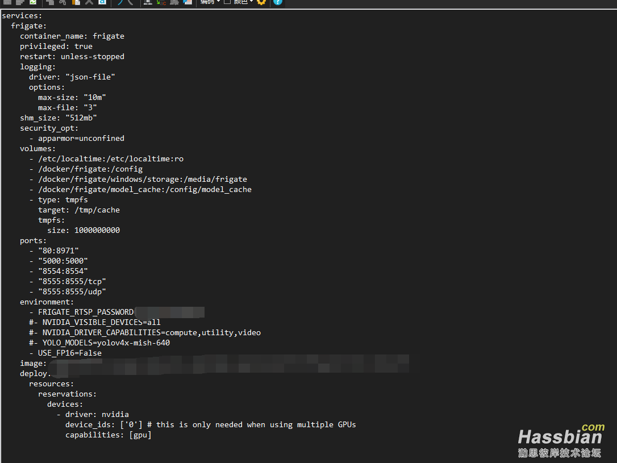Click commented 'YOLO_MODELS=yolov4x-mish-640' line
The image size is (617, 463).
[x=99, y=343]
